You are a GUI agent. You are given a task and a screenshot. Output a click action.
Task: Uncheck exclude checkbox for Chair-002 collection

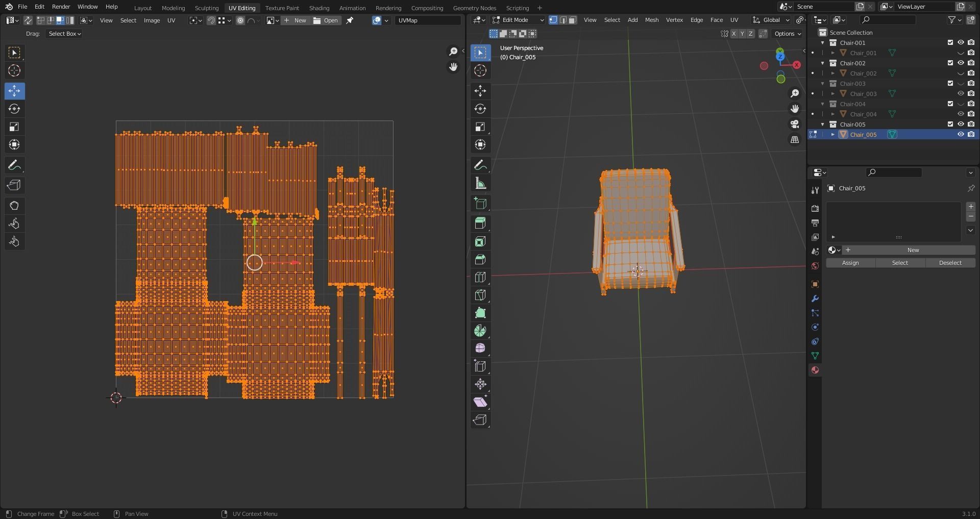pyautogui.click(x=950, y=63)
